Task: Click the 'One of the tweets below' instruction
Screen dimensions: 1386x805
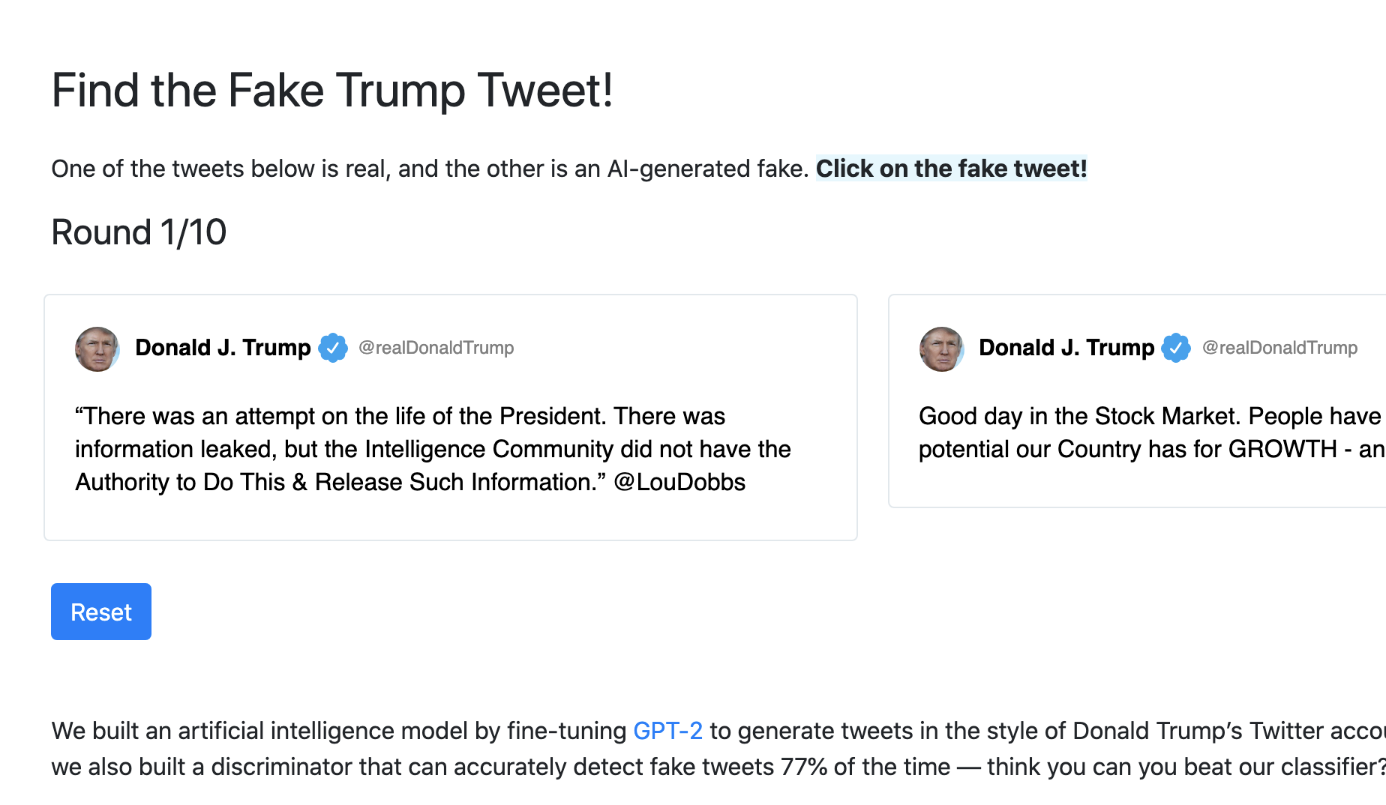Action: click(430, 169)
